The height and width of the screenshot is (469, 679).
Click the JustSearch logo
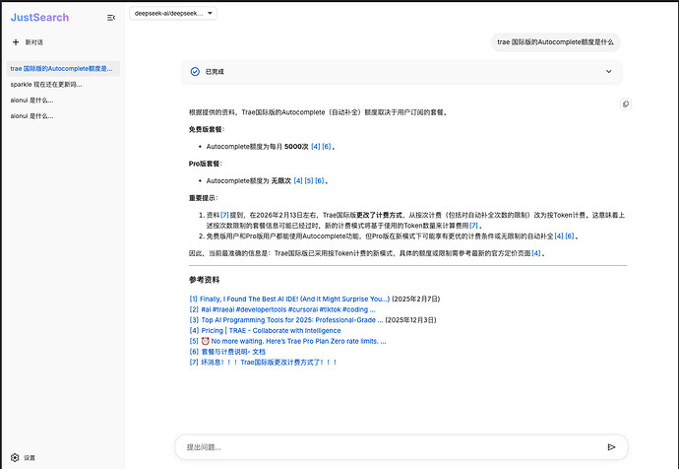point(39,18)
